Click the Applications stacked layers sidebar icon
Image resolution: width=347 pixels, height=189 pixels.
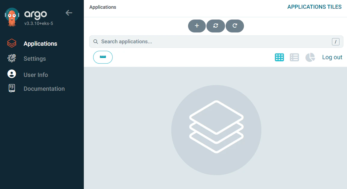12,43
